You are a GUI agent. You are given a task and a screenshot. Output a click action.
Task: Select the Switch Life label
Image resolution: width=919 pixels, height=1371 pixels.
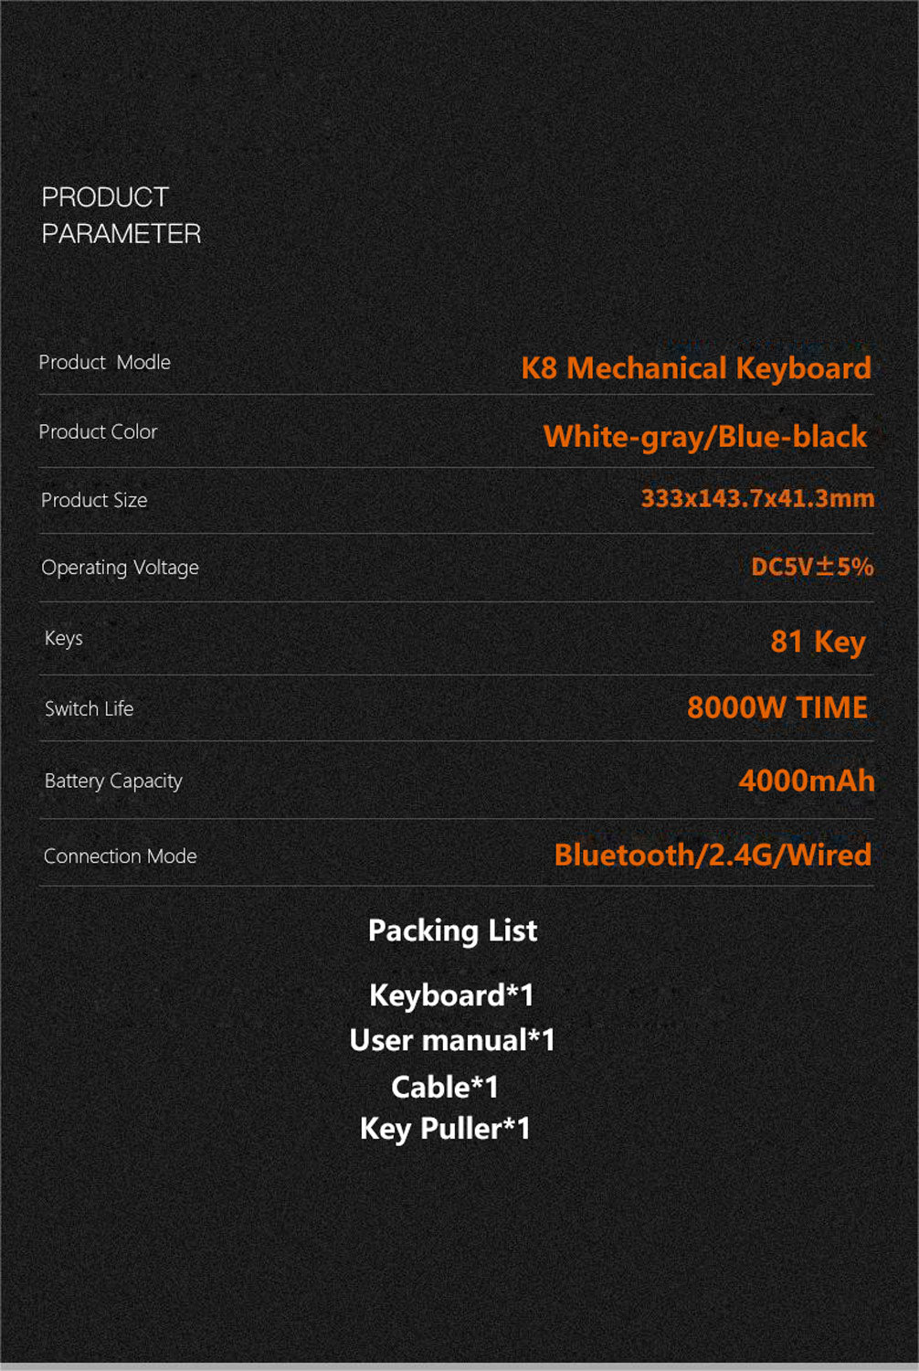point(89,708)
